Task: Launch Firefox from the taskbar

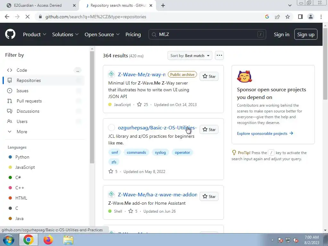Action: click(48, 240)
